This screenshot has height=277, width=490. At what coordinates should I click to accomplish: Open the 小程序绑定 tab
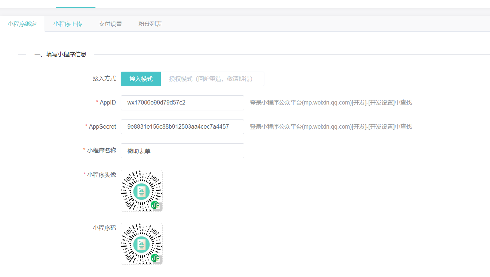click(22, 24)
